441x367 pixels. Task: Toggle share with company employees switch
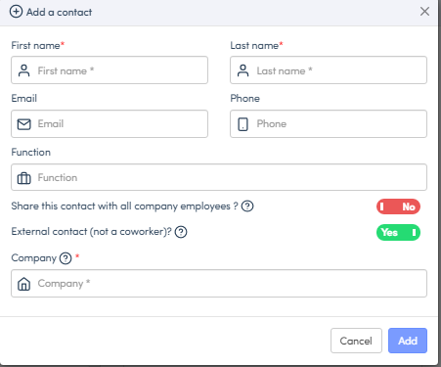pyautogui.click(x=398, y=206)
